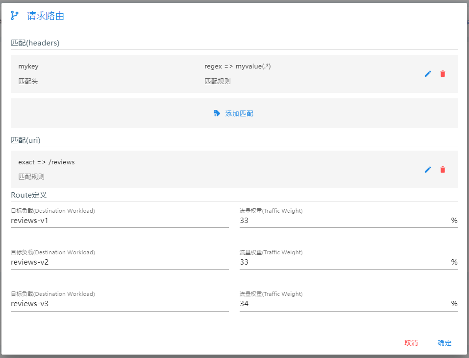469x358 pixels.
Task: Confirm the dialog with 确定
Action: [x=444, y=343]
